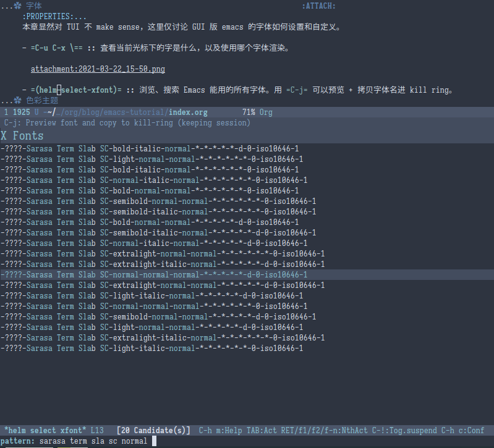Click the star bullet beside the 字体 heading
The image size is (494, 448).
click(x=18, y=6)
